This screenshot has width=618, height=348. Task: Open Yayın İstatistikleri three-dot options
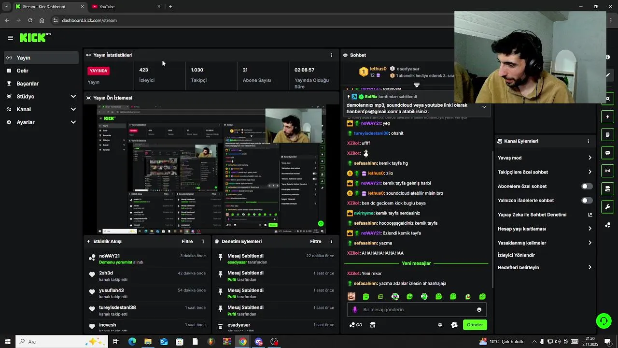[331, 55]
